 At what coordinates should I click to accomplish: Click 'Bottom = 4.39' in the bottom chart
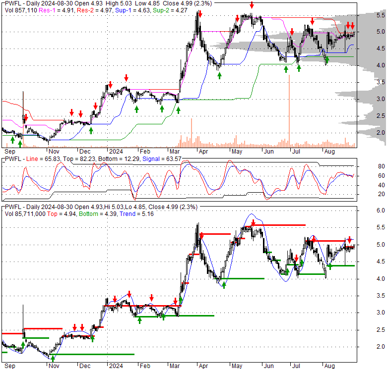coord(98,214)
